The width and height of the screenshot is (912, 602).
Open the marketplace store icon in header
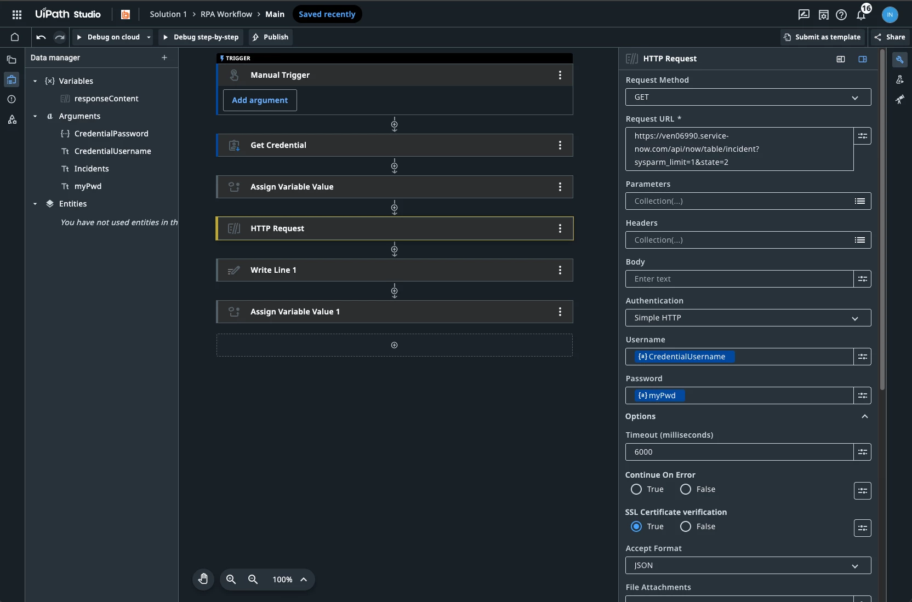click(x=823, y=15)
